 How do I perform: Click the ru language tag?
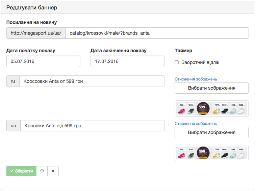[13, 81]
